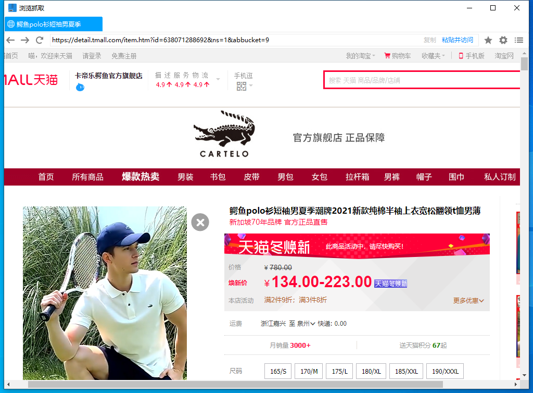Open 男包 category
This screenshot has height=393, width=533.
(286, 177)
